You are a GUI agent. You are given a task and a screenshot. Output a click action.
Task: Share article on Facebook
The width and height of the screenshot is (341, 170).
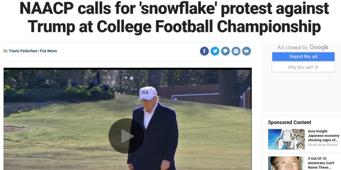tap(204, 51)
